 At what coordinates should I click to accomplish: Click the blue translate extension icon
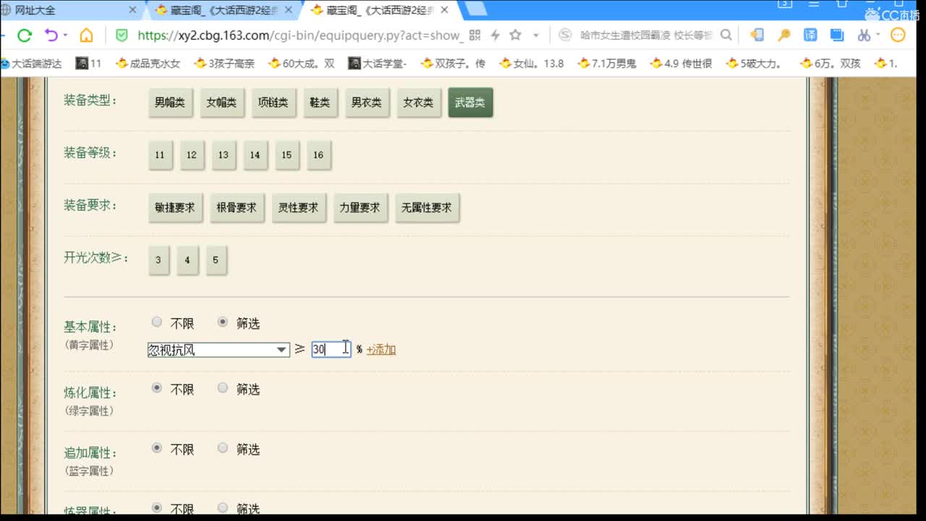(810, 35)
